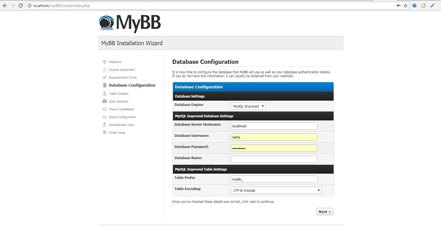This screenshot has height=226, width=441.
Task: Click the MySQL Improved Database Settings header
Action: [x=253, y=116]
